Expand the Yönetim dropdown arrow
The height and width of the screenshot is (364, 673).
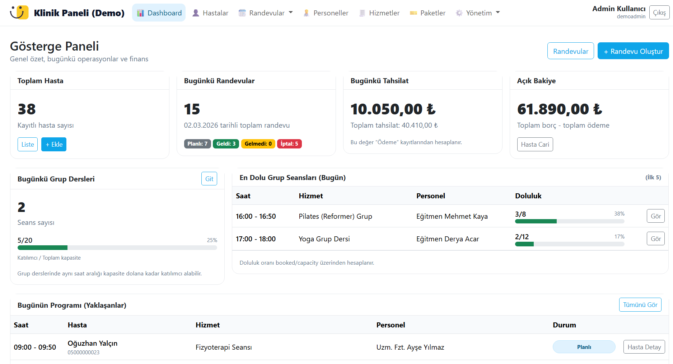point(498,13)
